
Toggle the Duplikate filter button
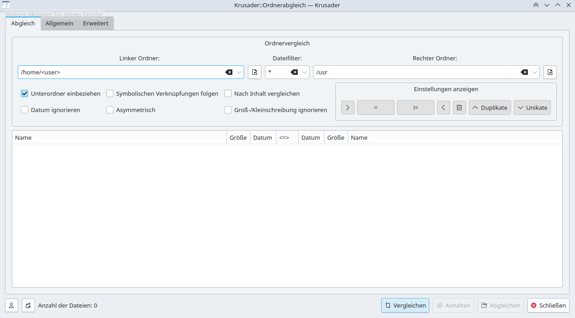point(490,108)
